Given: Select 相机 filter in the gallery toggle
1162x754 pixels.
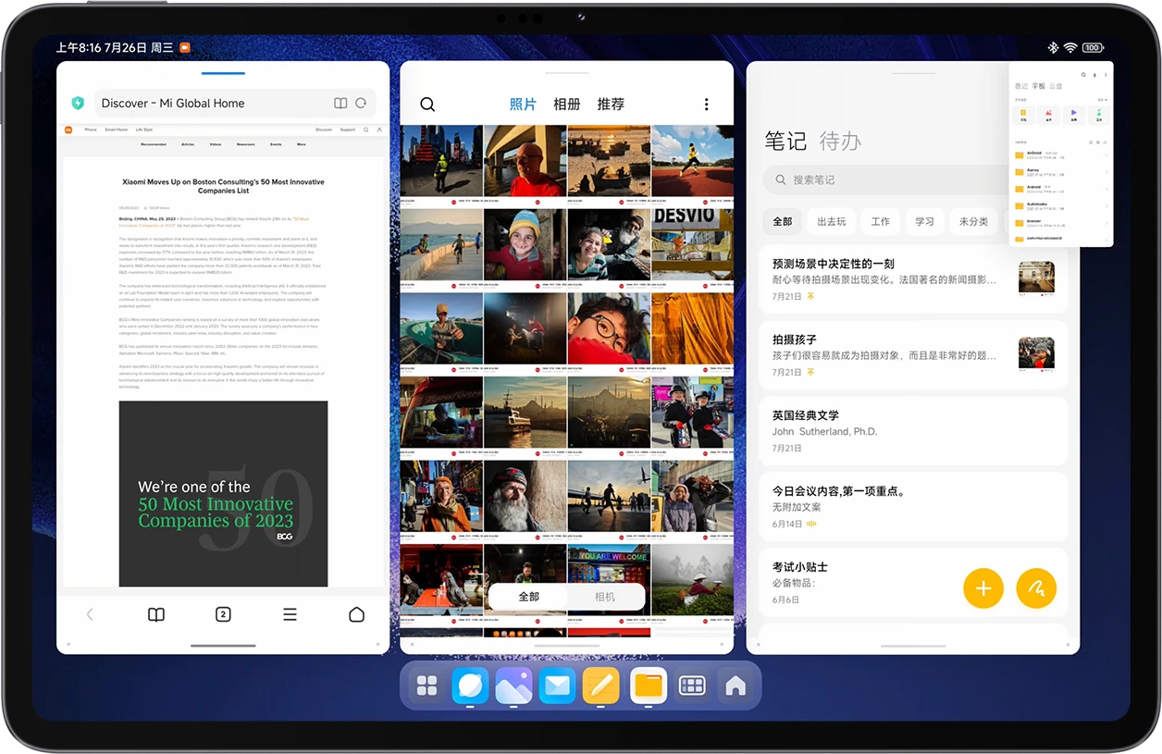Looking at the screenshot, I should click(604, 597).
